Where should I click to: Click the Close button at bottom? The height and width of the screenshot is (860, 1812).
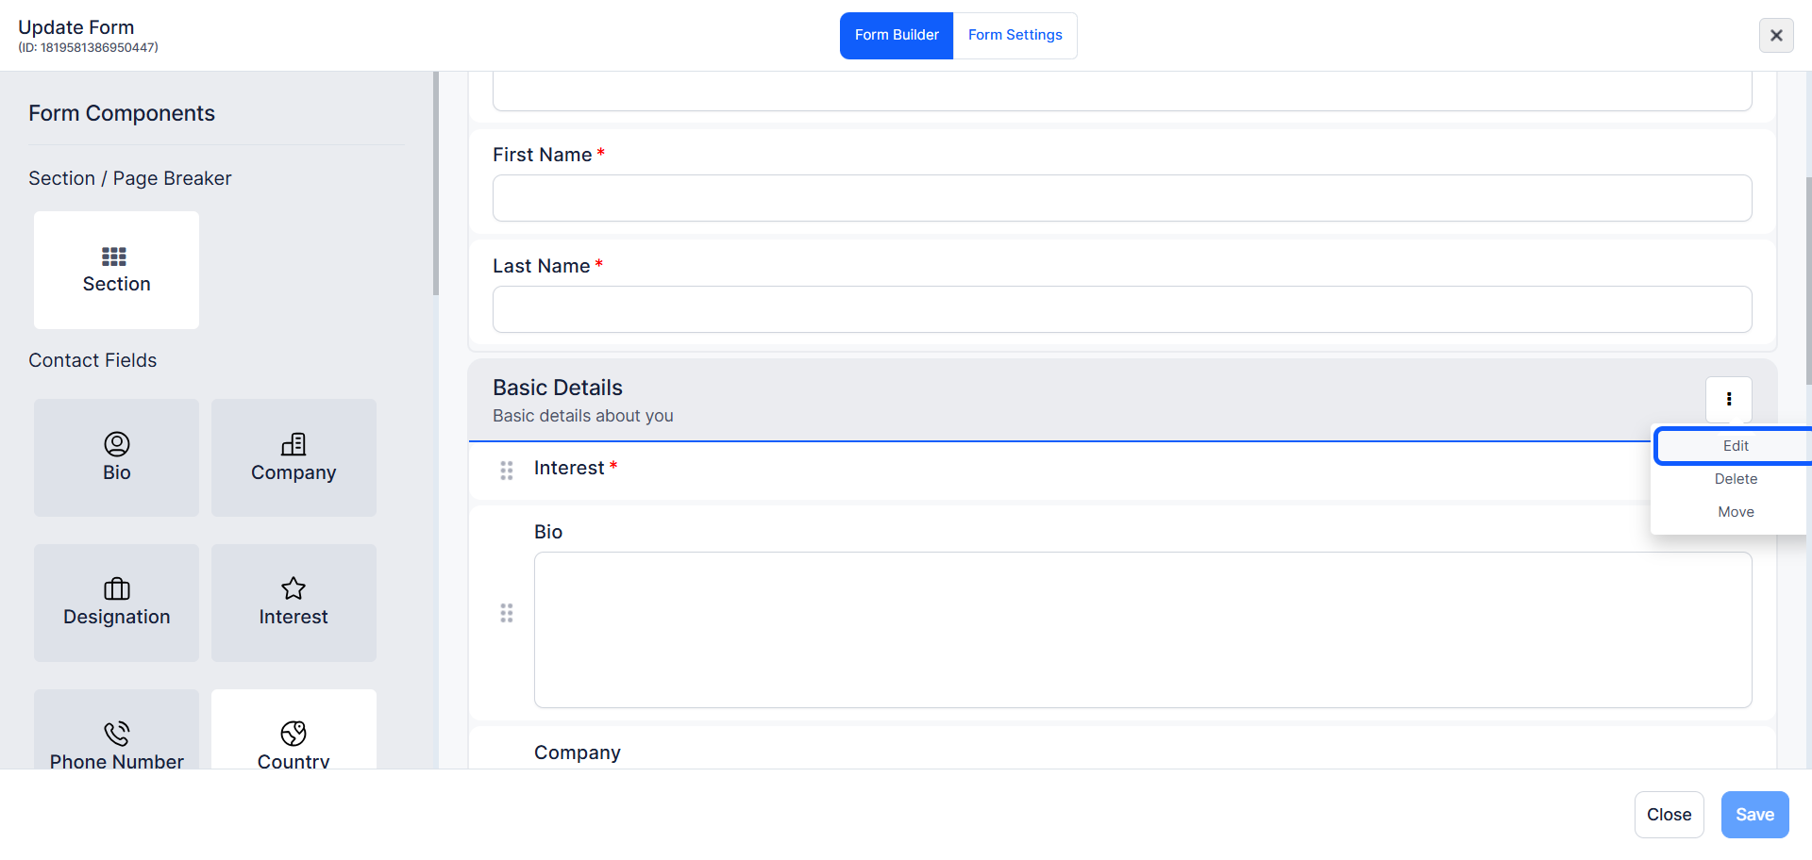coord(1669,815)
